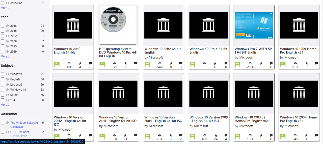Check the 2022 year filter checkbox

pyautogui.click(x=3, y=36)
